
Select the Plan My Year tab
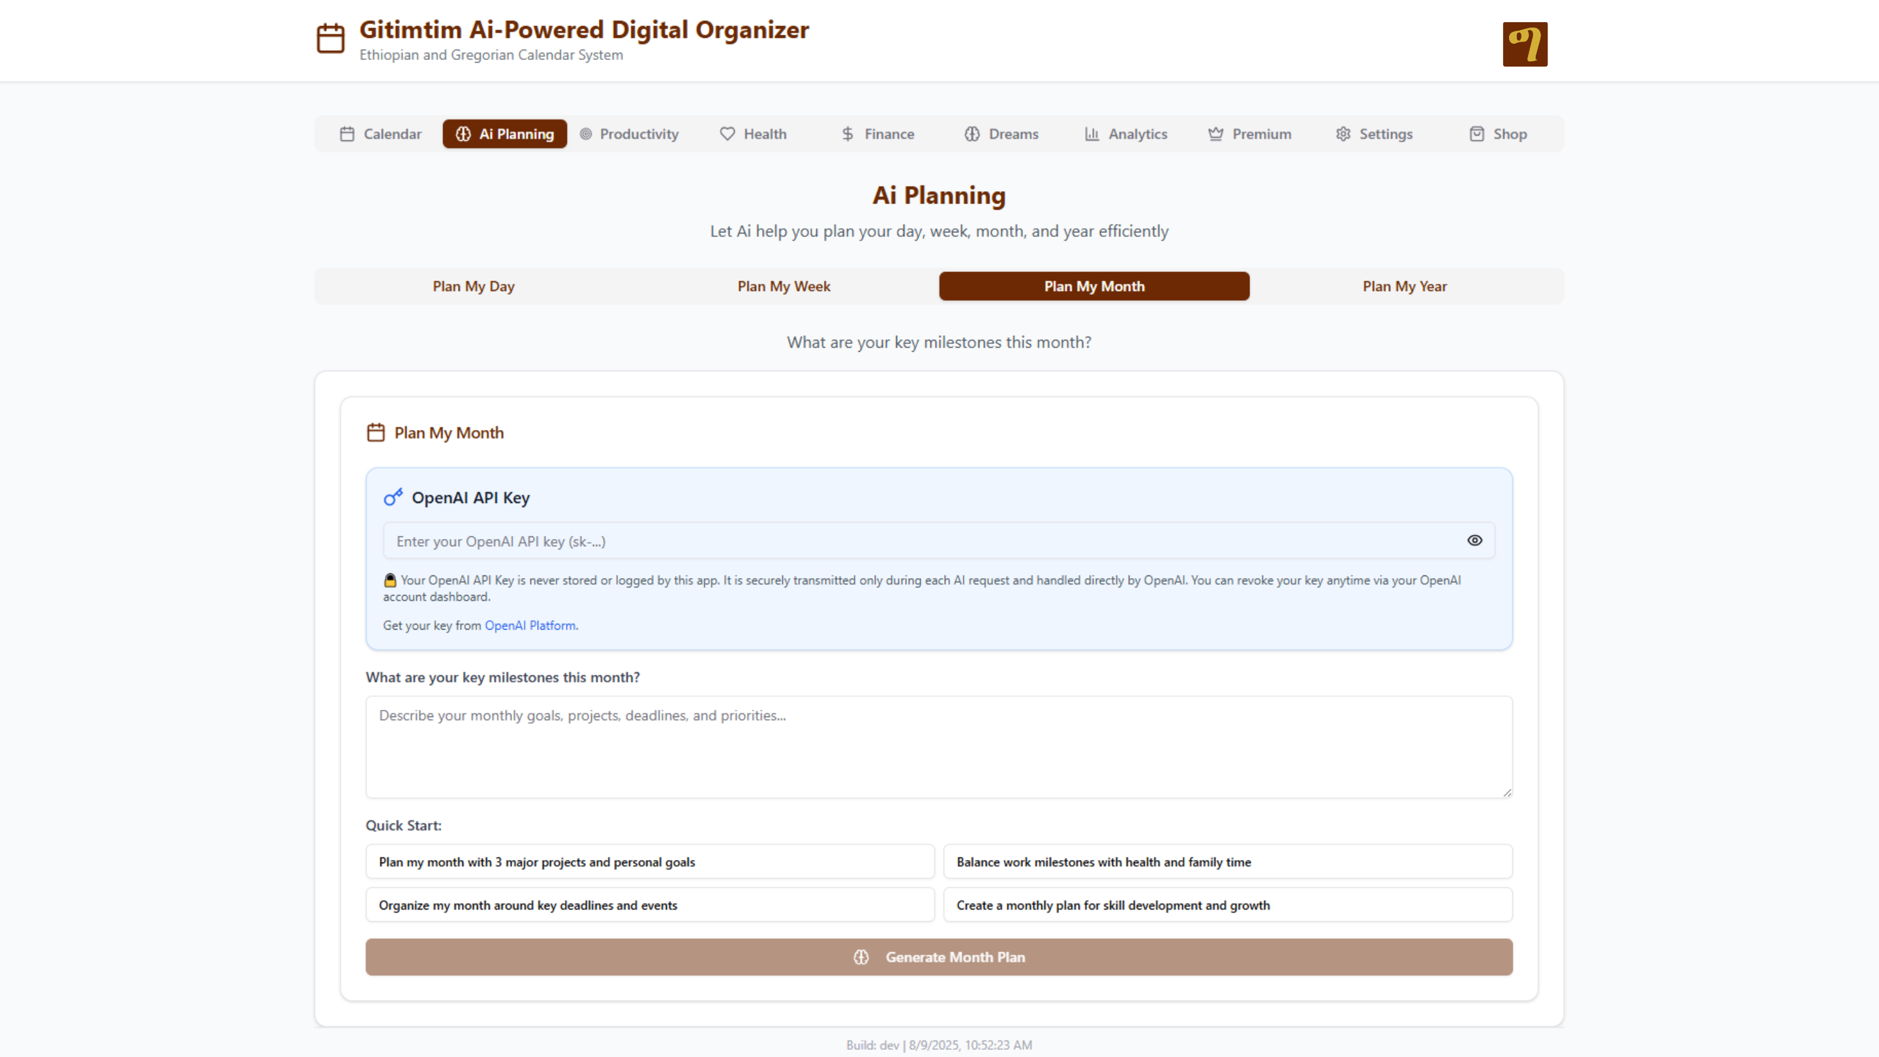click(x=1404, y=286)
